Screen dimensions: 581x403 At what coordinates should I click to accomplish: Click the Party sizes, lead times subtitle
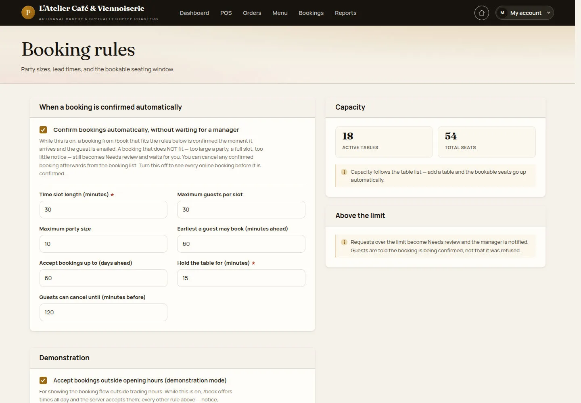tap(98, 69)
